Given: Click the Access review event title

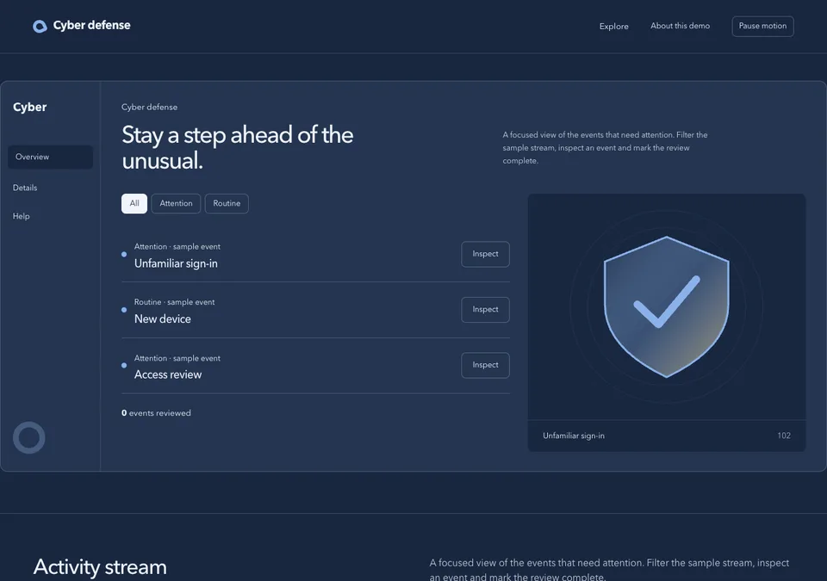Looking at the screenshot, I should [168, 374].
